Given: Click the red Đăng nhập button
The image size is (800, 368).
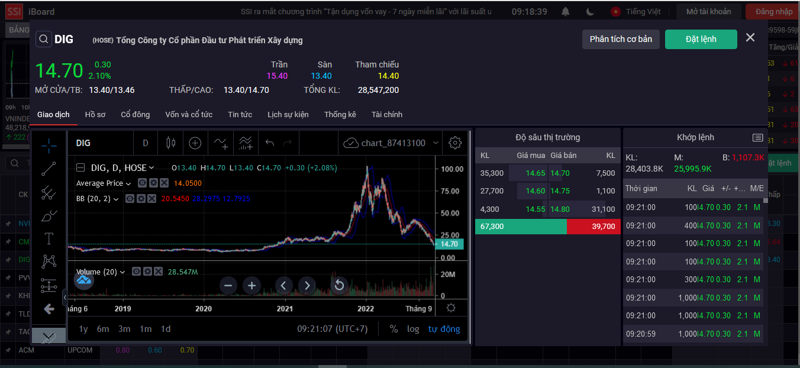Looking at the screenshot, I should click(773, 11).
